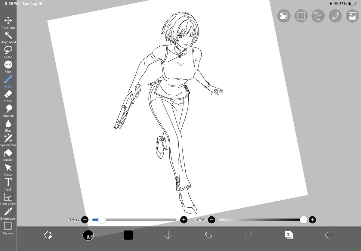Tap the back arrow to exit canvas

coord(329,235)
